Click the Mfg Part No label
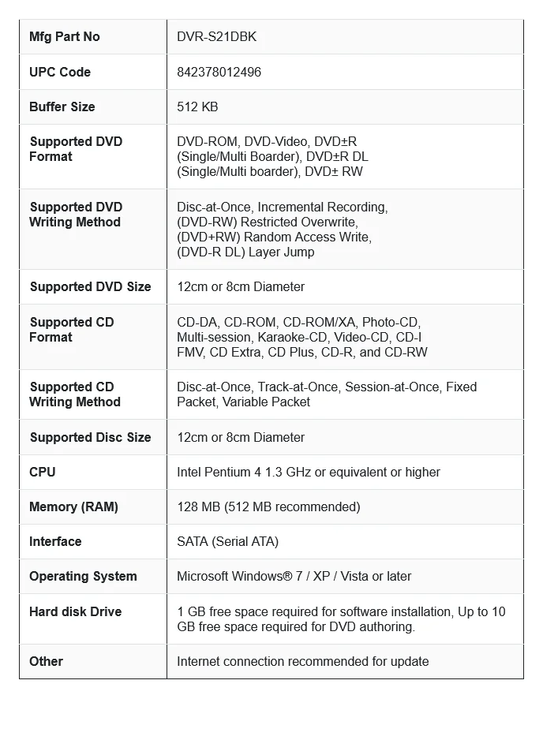This screenshot has width=543, height=740. [x=65, y=37]
